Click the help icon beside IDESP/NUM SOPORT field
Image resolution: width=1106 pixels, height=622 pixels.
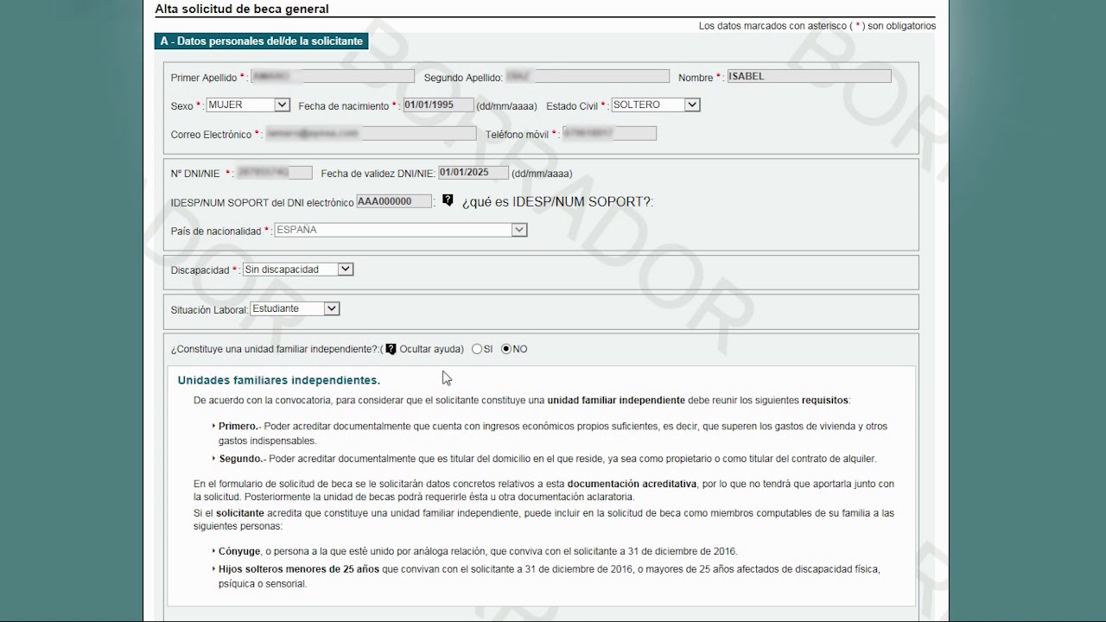[x=448, y=200]
